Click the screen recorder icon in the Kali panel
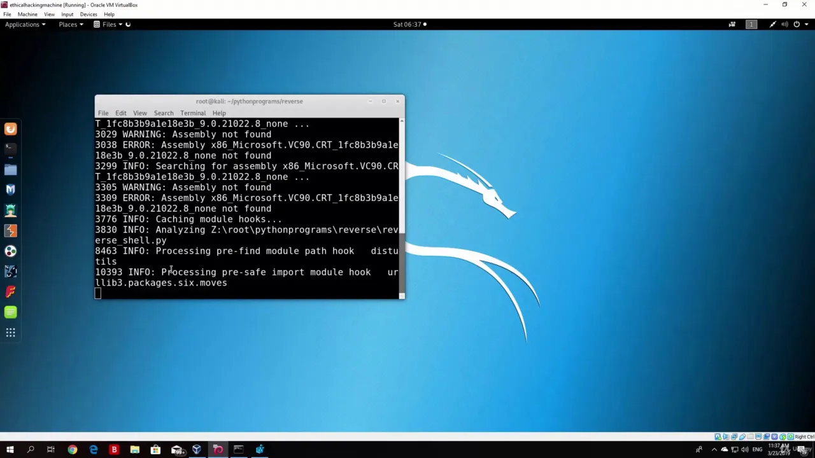This screenshot has width=815, height=458. 732,24
